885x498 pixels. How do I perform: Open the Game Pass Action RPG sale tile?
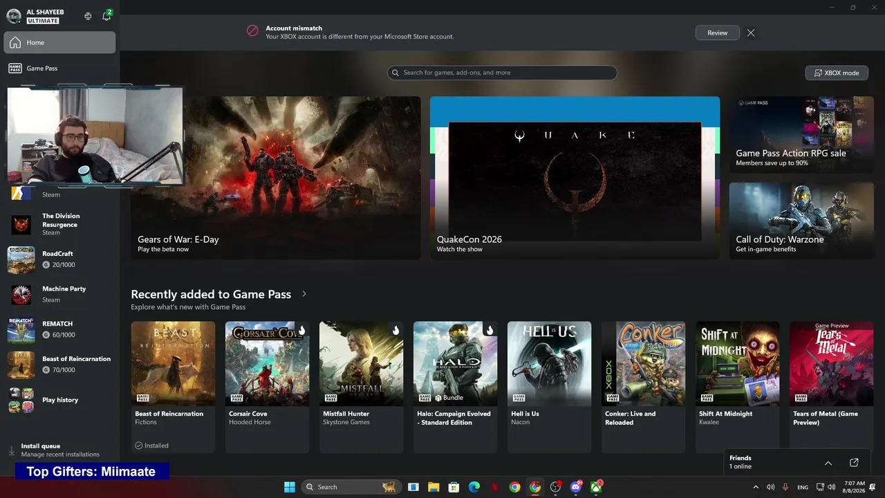[801, 135]
